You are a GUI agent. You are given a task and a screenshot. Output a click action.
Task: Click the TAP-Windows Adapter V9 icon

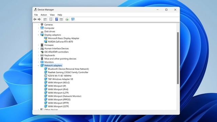(x=45, y=79)
